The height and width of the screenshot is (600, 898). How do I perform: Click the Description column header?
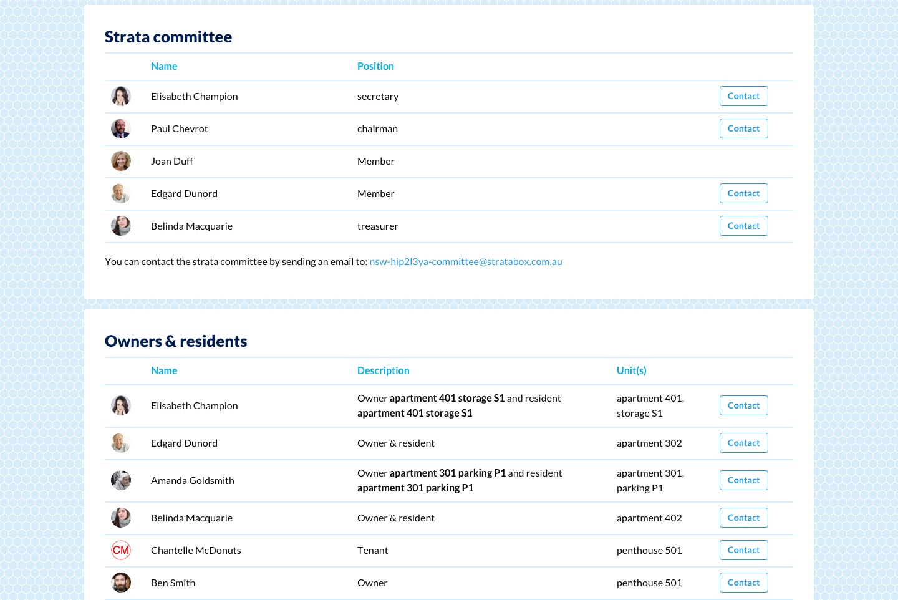pos(383,370)
